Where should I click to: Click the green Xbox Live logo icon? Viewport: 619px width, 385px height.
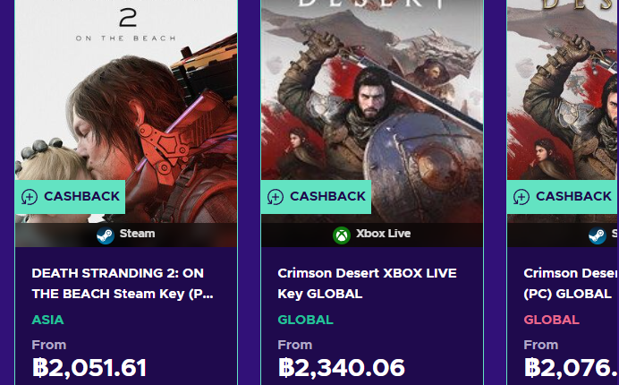pyautogui.click(x=342, y=235)
